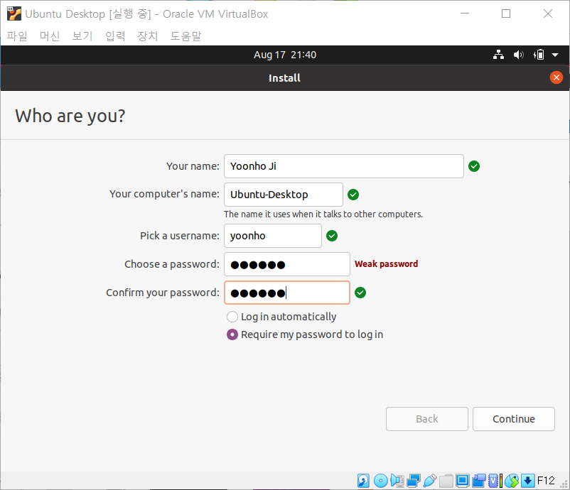Click the 'Confirm your password:' label
Screen dimensions: 570x490
pyautogui.click(x=163, y=293)
